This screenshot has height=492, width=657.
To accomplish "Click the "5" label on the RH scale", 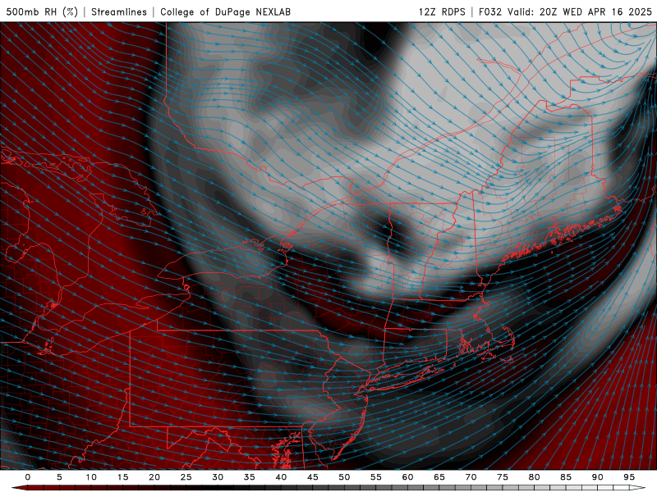I will 59,477.
